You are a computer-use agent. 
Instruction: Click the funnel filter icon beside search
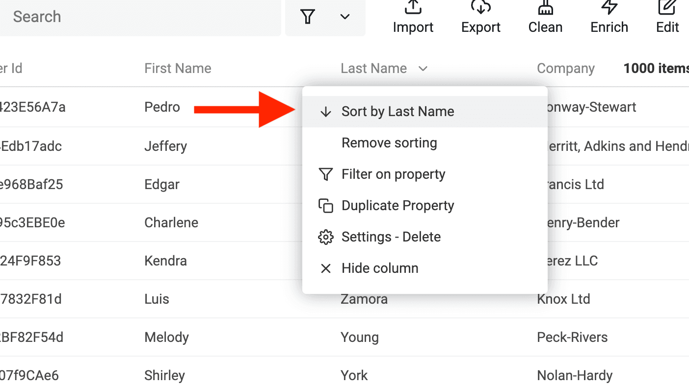click(x=308, y=17)
